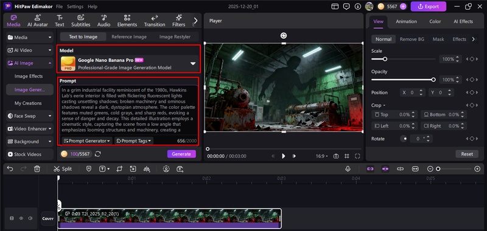Click the timeline zoom slider

coord(454,168)
